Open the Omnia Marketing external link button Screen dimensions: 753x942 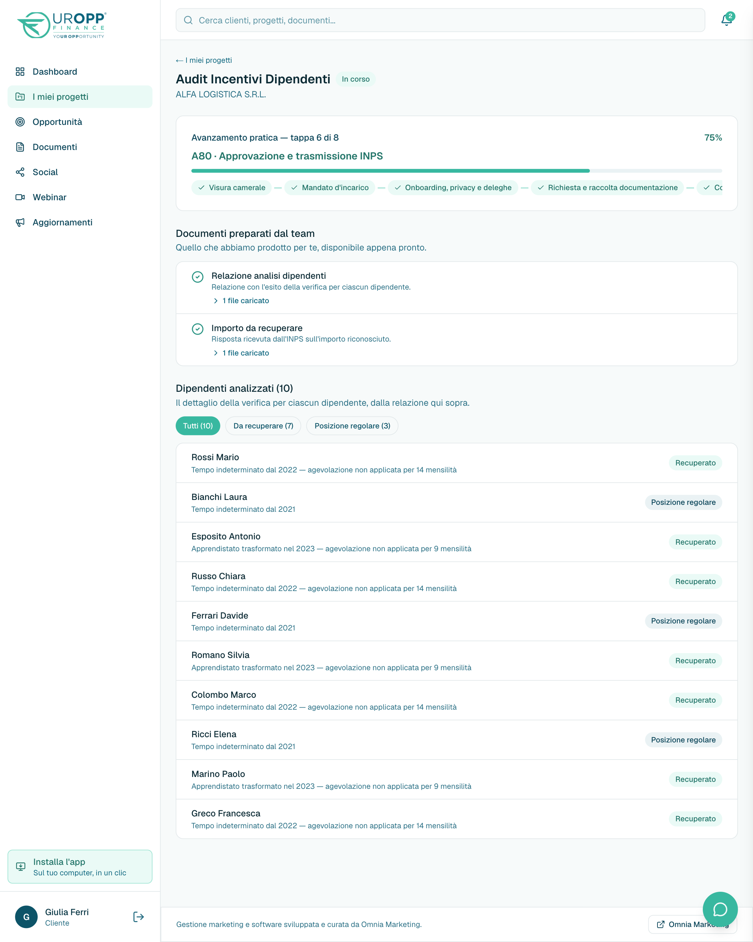(x=693, y=924)
